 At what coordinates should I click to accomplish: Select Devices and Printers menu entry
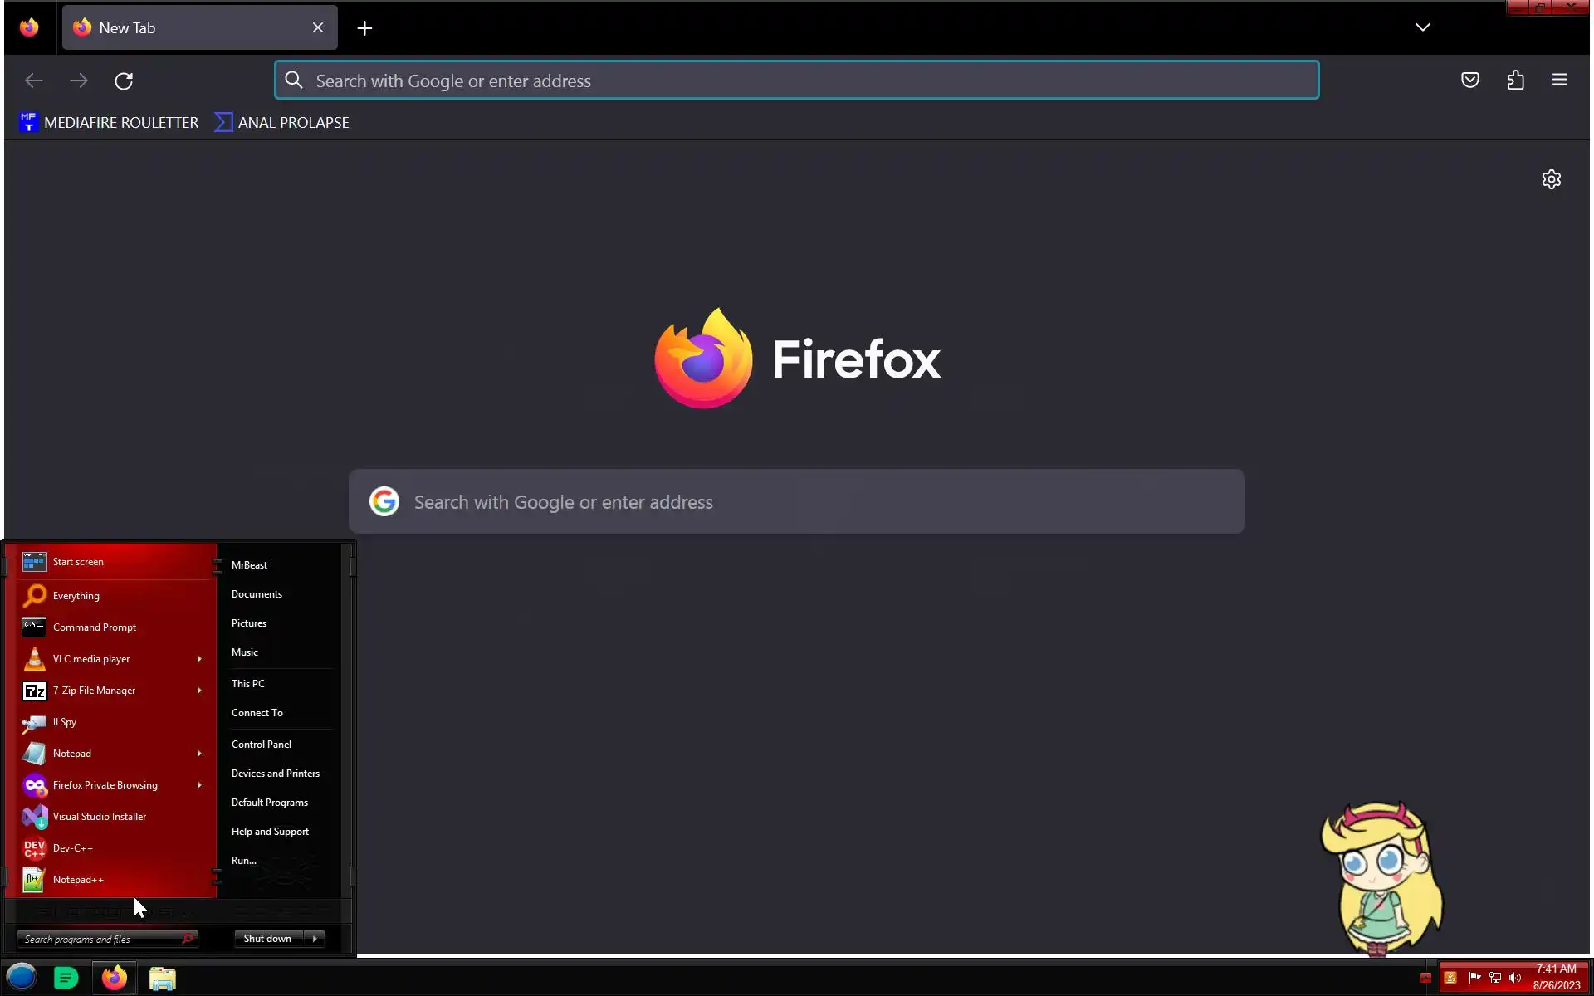pos(275,774)
